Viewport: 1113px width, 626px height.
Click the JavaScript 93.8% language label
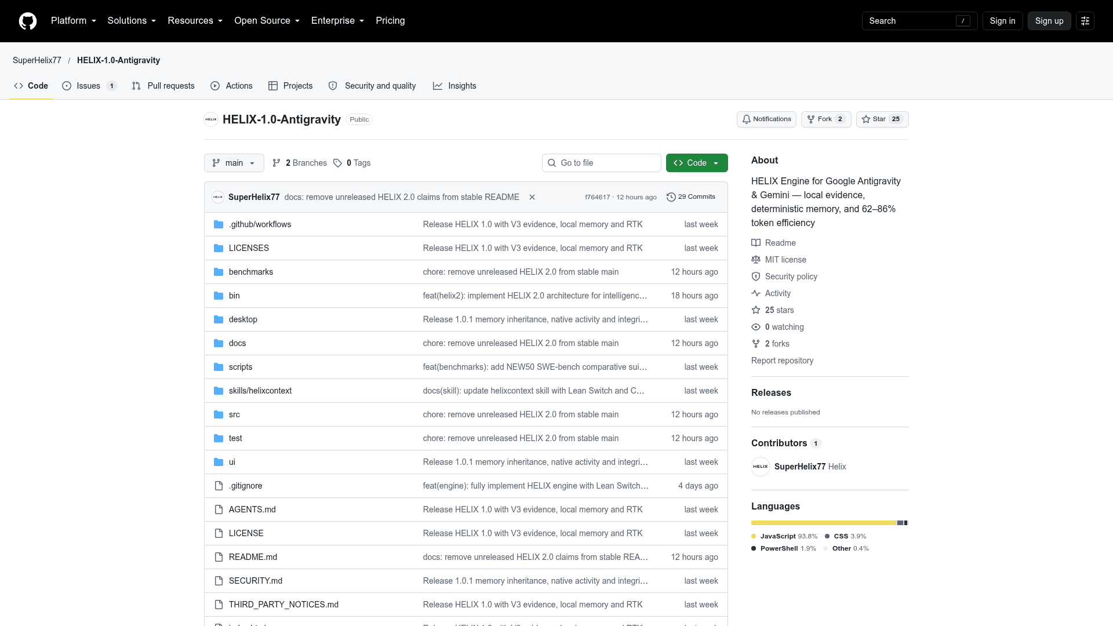tap(784, 536)
